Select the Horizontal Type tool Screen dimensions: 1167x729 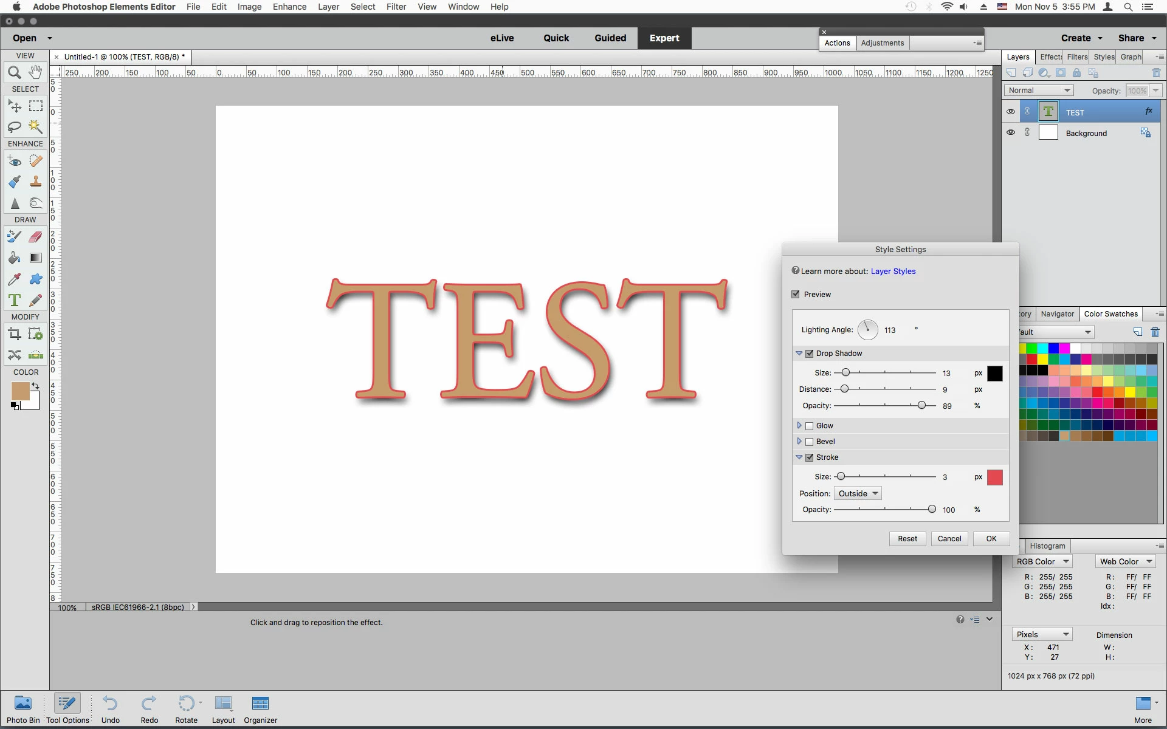(15, 300)
